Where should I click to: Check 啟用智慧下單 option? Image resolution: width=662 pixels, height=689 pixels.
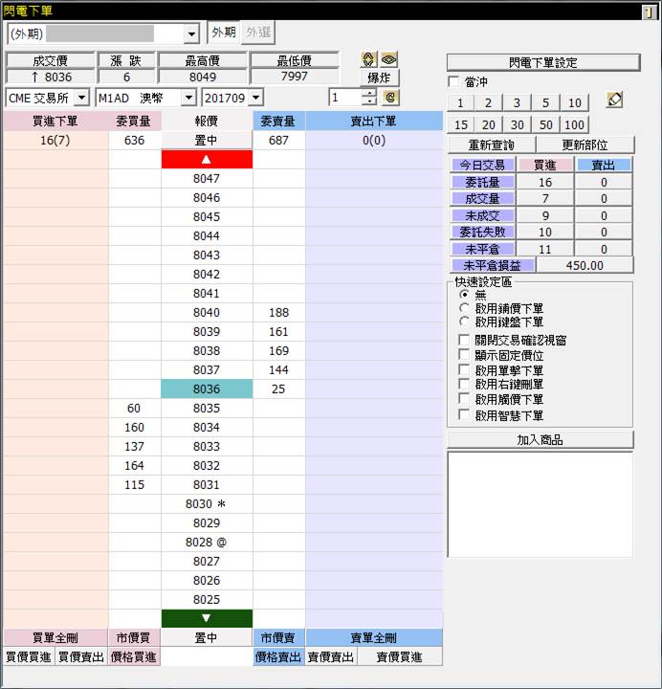click(x=464, y=414)
